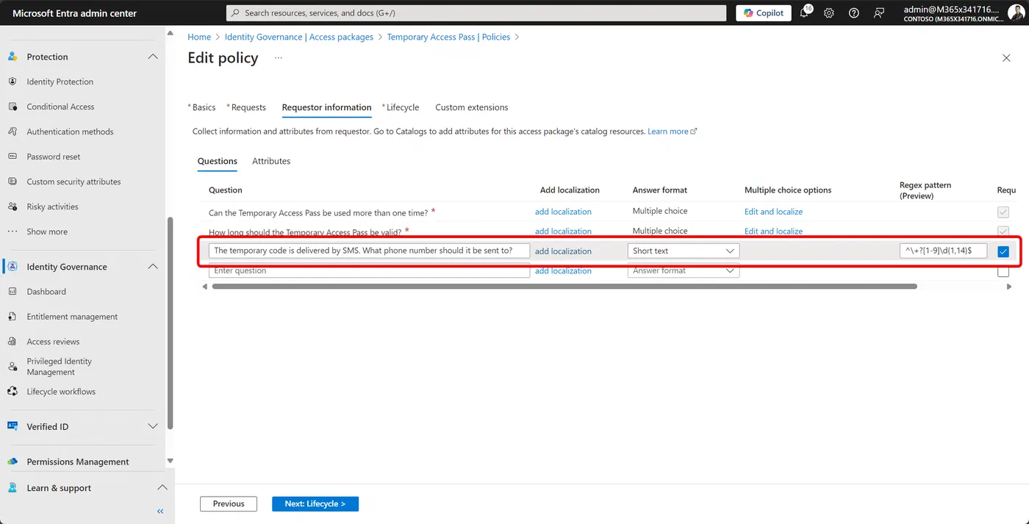
Task: Add localization for the empty question row
Action: (563, 271)
